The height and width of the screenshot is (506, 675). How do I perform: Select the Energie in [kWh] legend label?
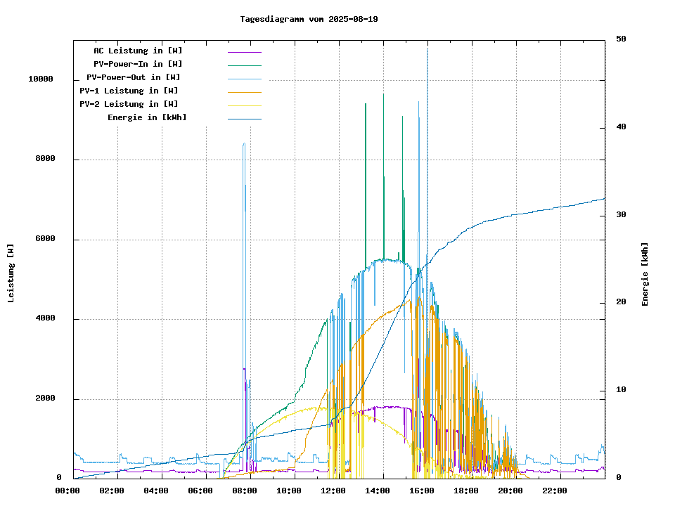click(x=147, y=117)
